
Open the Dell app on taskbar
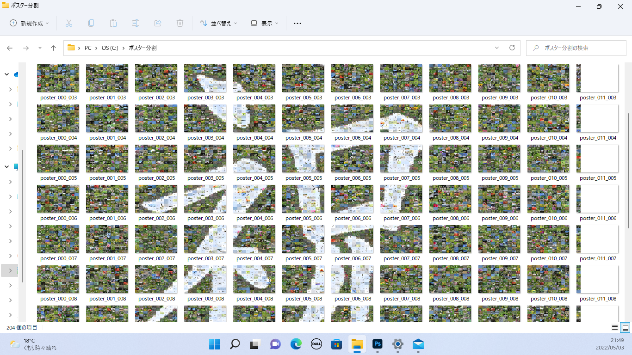pyautogui.click(x=316, y=344)
